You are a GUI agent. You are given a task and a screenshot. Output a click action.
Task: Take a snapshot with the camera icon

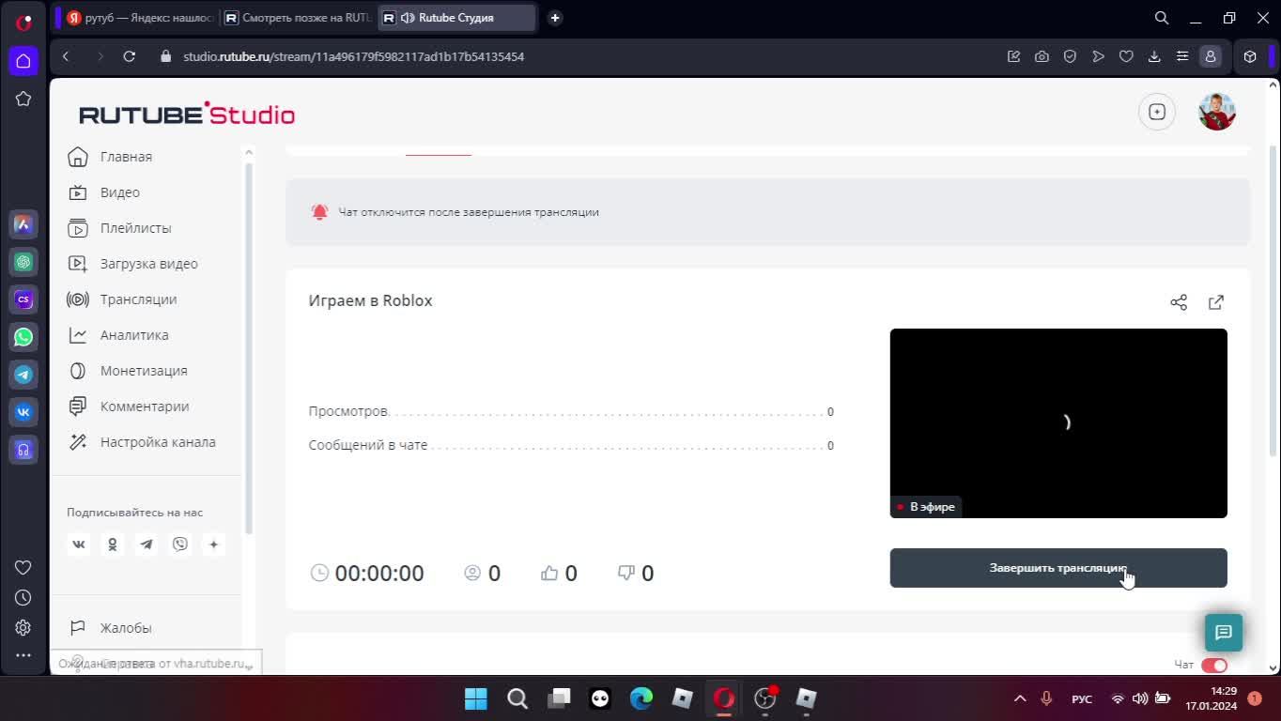coord(1042,56)
